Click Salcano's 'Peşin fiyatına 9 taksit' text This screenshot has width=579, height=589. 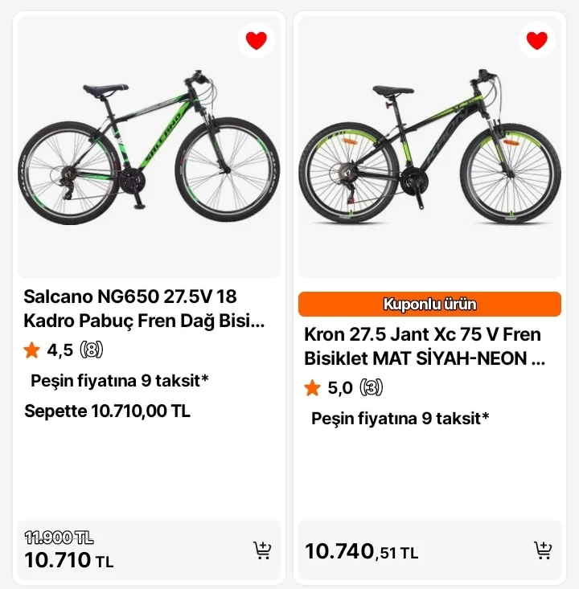point(120,380)
